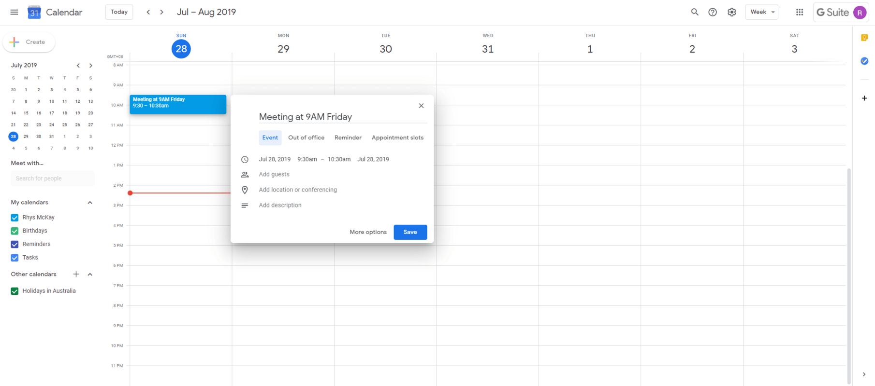Edit the event title field

[x=342, y=117]
